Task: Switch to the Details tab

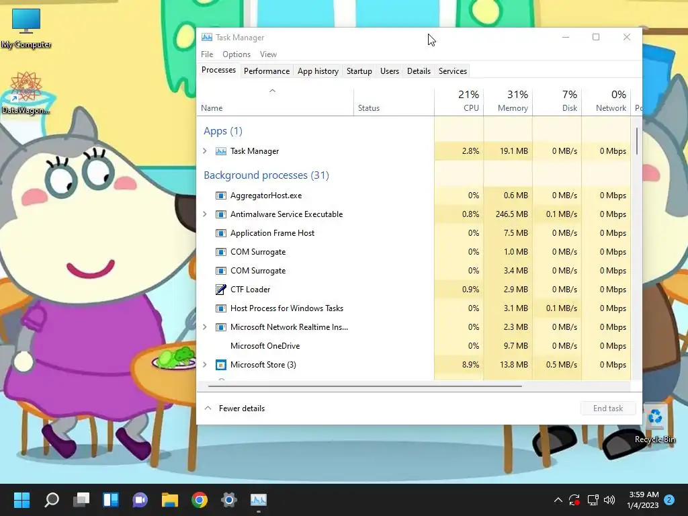Action: pyautogui.click(x=419, y=71)
